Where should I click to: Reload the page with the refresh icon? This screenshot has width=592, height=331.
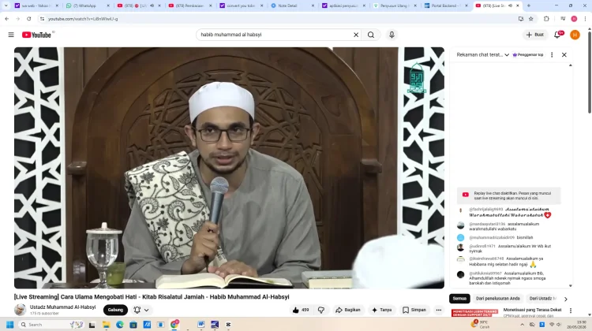point(28,18)
